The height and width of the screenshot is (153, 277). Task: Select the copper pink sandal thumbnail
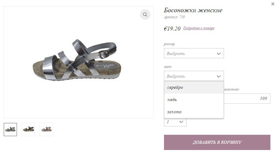click(x=46, y=130)
